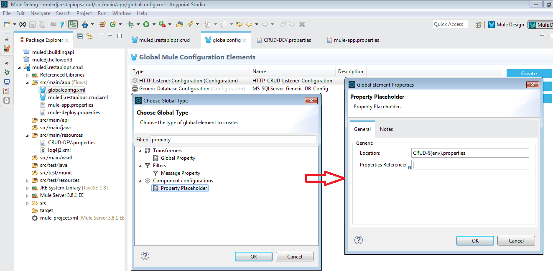Expand the Referenced Libraries node
The height and width of the screenshot is (271, 553).
(x=27, y=74)
